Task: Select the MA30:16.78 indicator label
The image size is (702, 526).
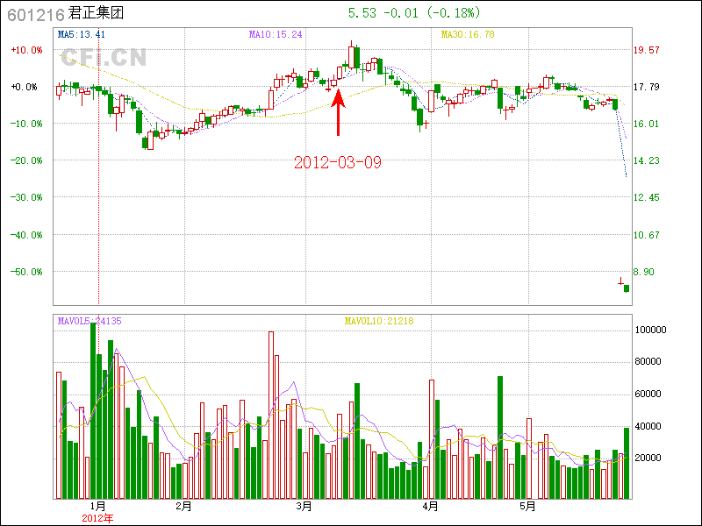Action: [468, 34]
